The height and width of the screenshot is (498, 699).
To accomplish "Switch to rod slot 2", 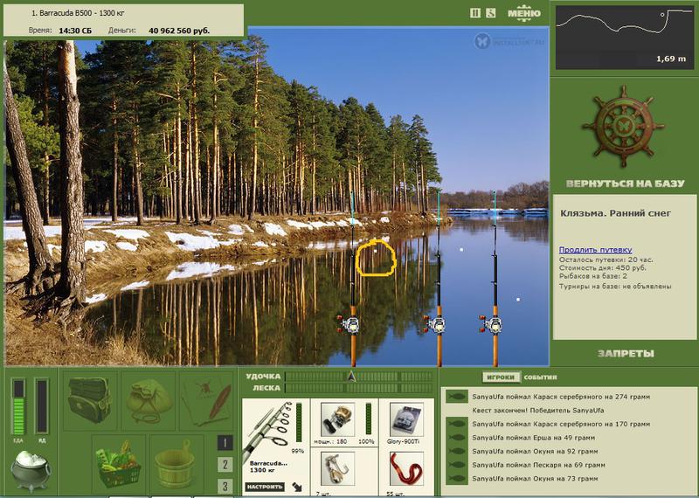I will click(x=225, y=464).
